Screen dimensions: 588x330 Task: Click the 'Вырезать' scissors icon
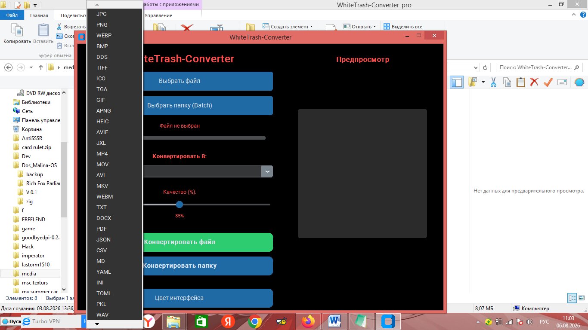coord(59,27)
